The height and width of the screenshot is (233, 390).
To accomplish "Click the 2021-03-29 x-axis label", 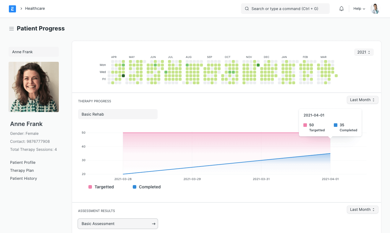I will click(x=192, y=179).
